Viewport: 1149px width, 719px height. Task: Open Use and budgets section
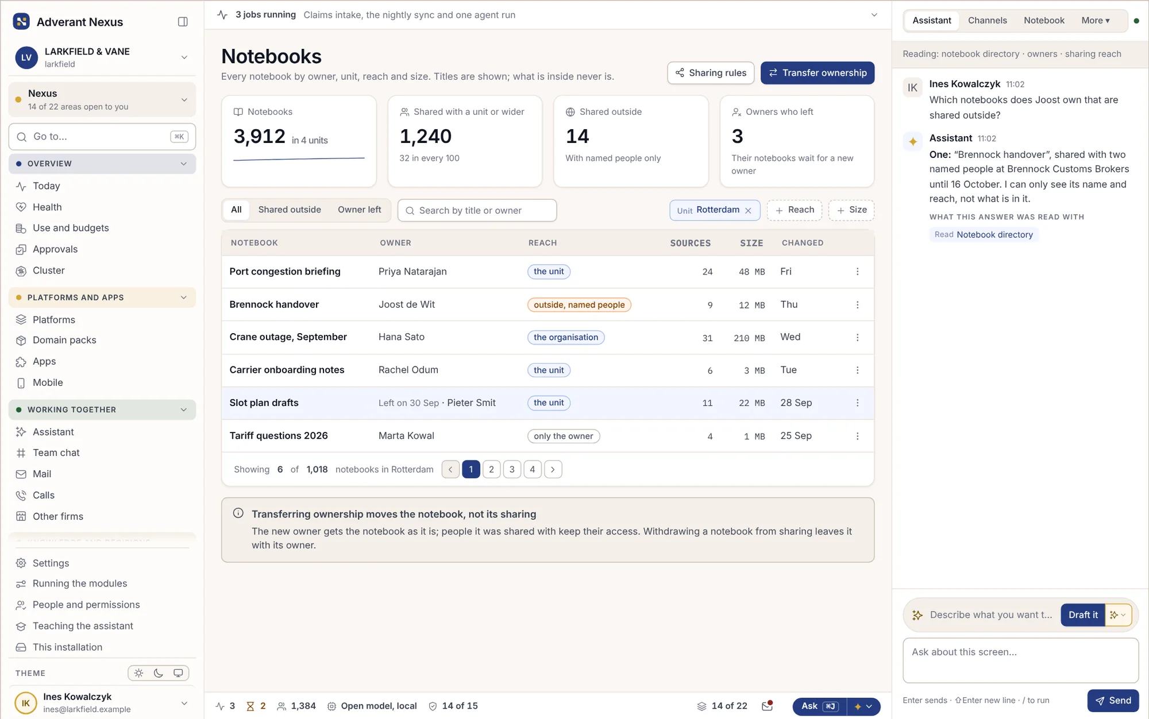tap(71, 228)
